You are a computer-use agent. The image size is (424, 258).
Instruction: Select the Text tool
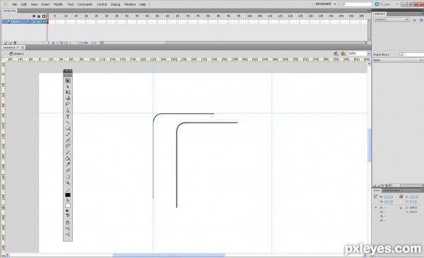pyautogui.click(x=68, y=116)
